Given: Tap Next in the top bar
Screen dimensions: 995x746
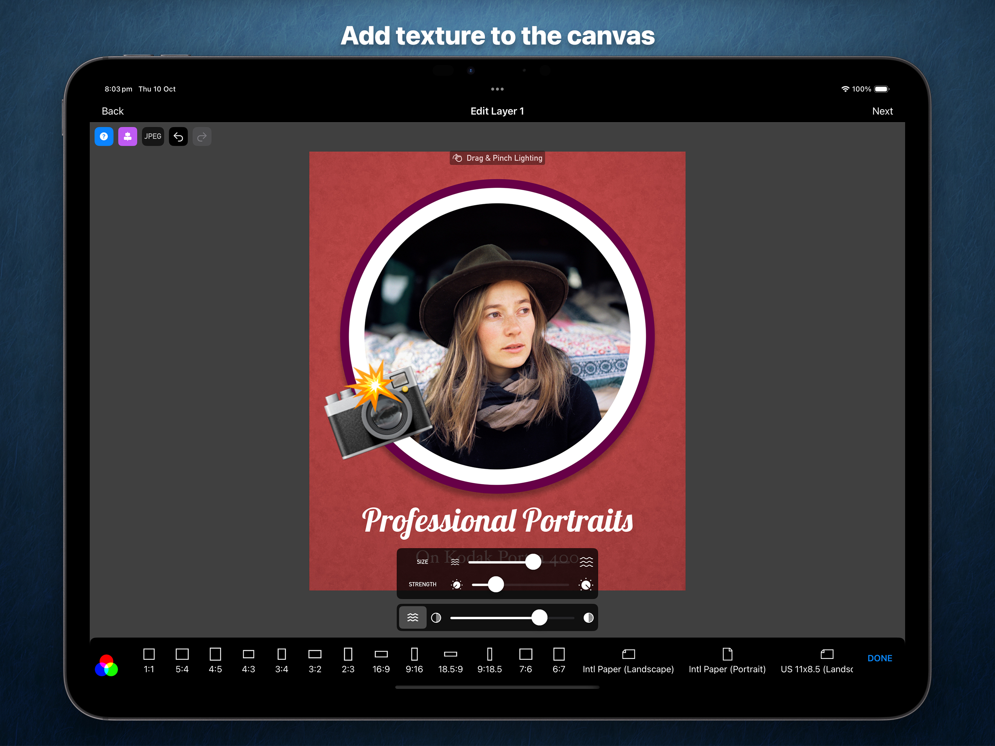Looking at the screenshot, I should (x=882, y=111).
